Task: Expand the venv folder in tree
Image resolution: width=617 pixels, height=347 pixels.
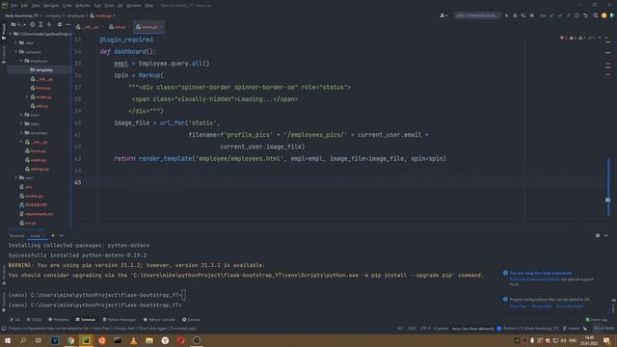Action: [x=16, y=177]
